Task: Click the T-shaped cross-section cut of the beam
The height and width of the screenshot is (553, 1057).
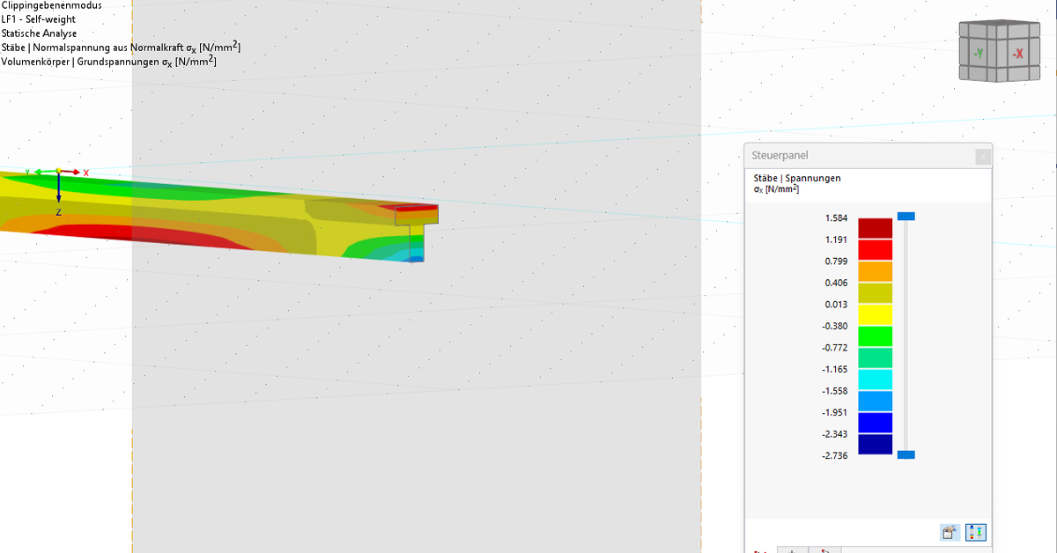Action: pos(417,232)
